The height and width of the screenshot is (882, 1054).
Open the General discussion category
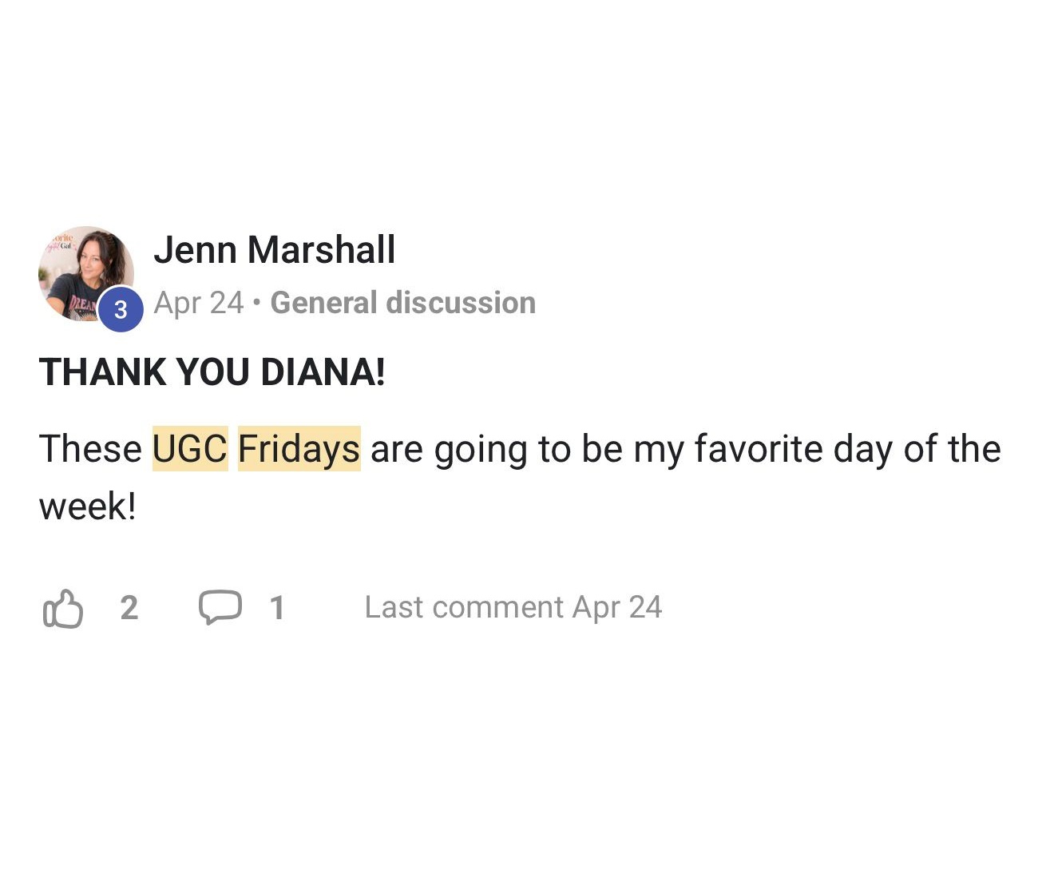pos(402,303)
